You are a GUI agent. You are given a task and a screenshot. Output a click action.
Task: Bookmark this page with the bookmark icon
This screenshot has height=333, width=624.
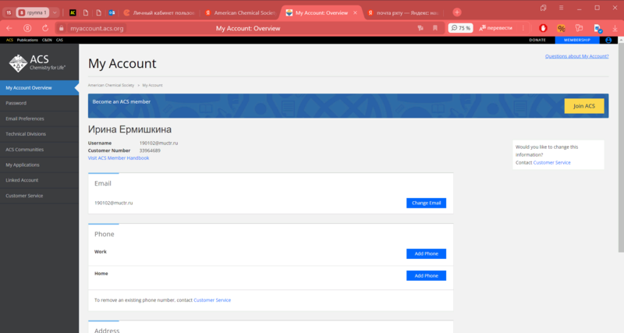pos(435,28)
